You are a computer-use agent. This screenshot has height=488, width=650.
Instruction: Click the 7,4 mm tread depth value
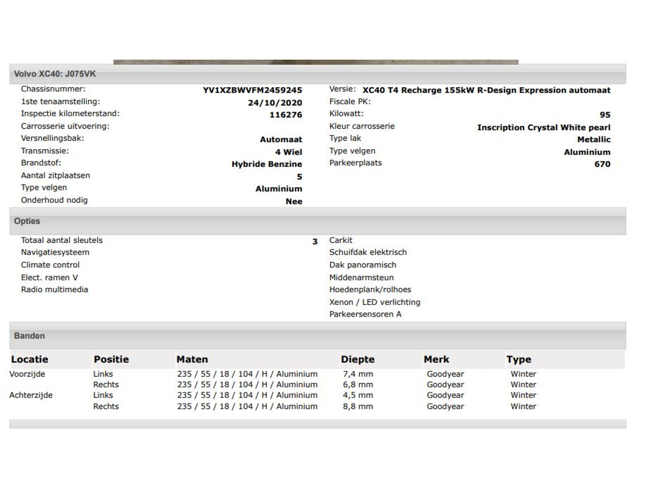point(358,374)
